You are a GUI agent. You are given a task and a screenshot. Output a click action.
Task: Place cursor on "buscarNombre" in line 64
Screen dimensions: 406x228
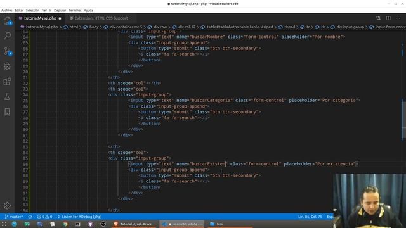pos(207,37)
